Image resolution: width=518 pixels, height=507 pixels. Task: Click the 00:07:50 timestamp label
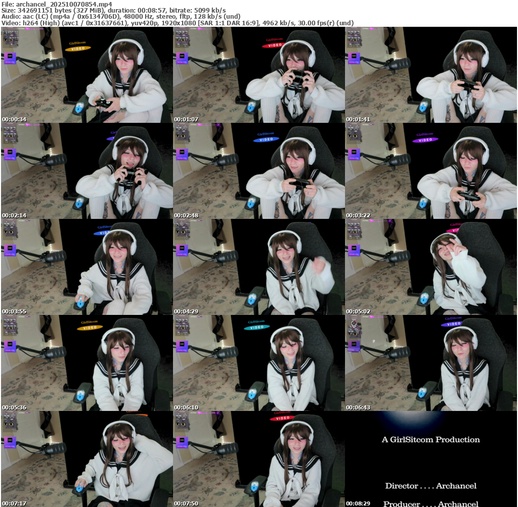pyautogui.click(x=186, y=503)
